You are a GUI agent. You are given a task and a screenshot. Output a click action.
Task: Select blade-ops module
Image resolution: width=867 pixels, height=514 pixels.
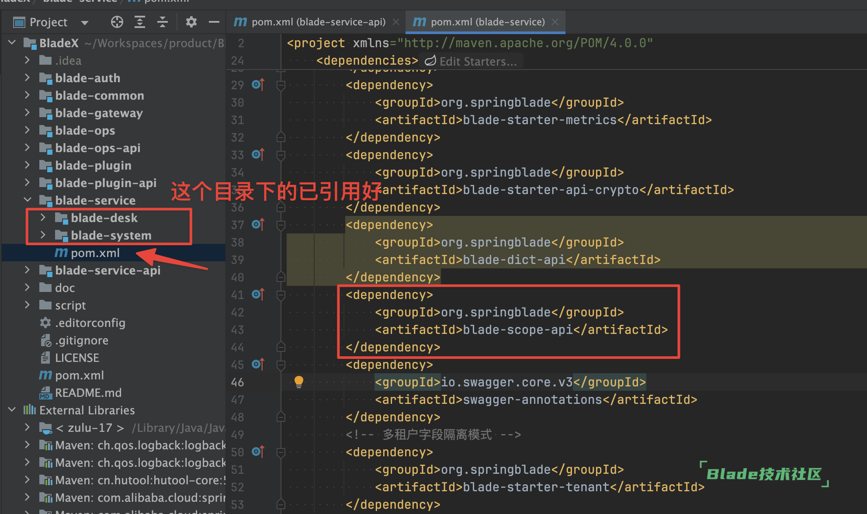click(x=85, y=130)
